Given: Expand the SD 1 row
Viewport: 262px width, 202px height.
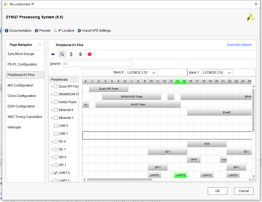Looking at the screenshot, I should click(x=52, y=149).
